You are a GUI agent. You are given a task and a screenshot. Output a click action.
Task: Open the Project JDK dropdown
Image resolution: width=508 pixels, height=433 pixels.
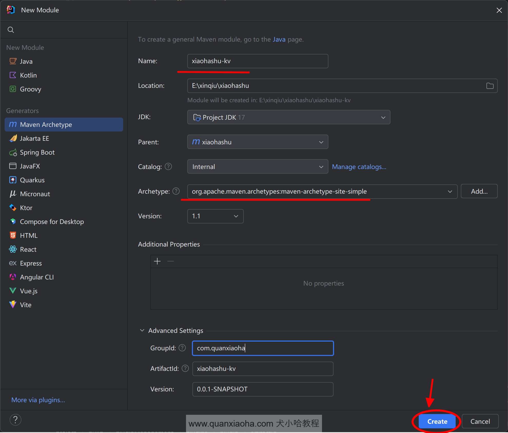click(288, 117)
